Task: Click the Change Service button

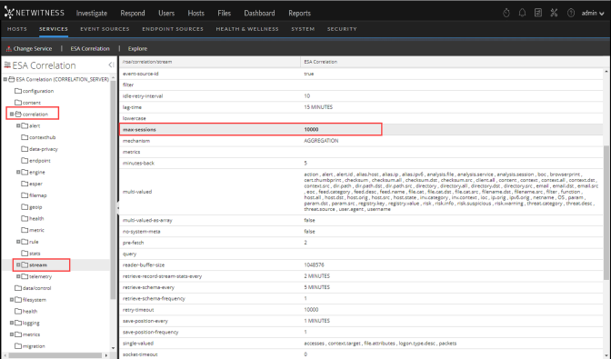Action: click(x=29, y=49)
